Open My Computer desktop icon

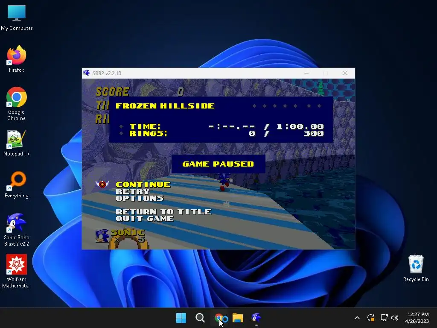pyautogui.click(x=17, y=18)
